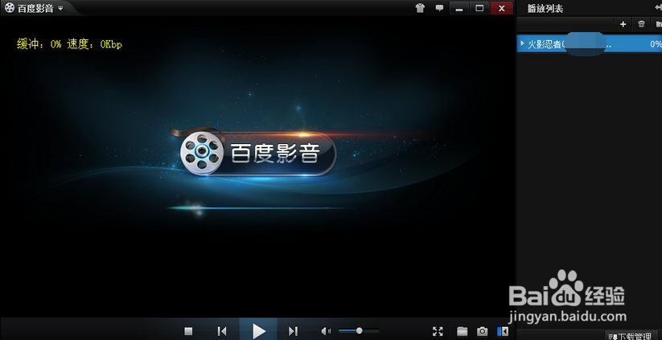This screenshot has height=340, width=662.
Task: Open the 下载管理 download manager
Action: pos(631,336)
